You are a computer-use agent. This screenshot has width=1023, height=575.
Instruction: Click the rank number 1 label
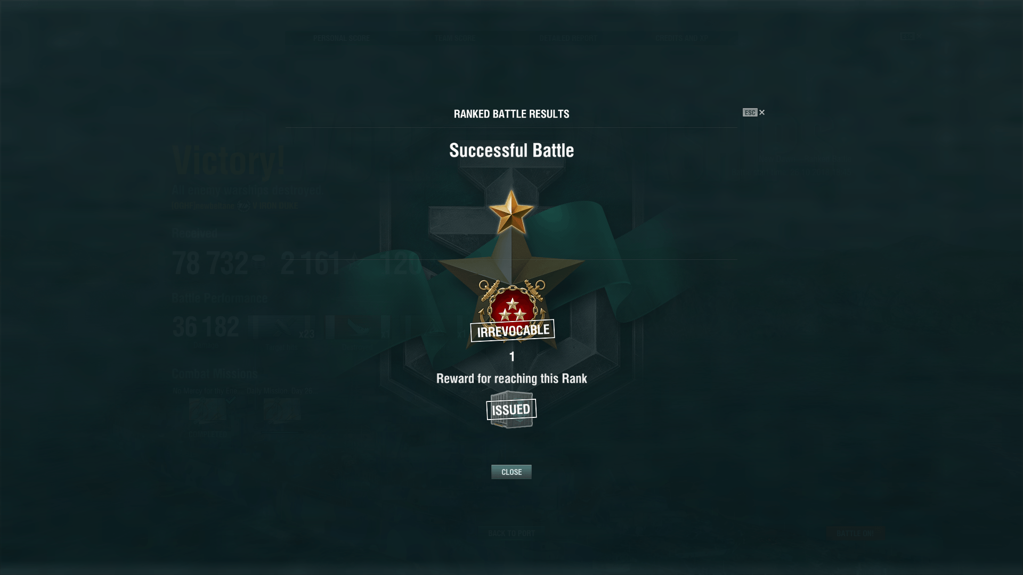[512, 357]
